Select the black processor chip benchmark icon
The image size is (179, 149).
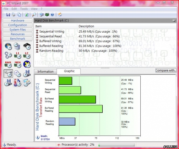[x=27, y=46]
